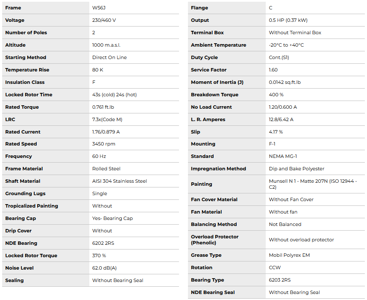
Task: Click the Number of Poles label
Action: (x=26, y=33)
